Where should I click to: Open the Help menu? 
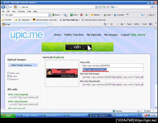coord(35,11)
